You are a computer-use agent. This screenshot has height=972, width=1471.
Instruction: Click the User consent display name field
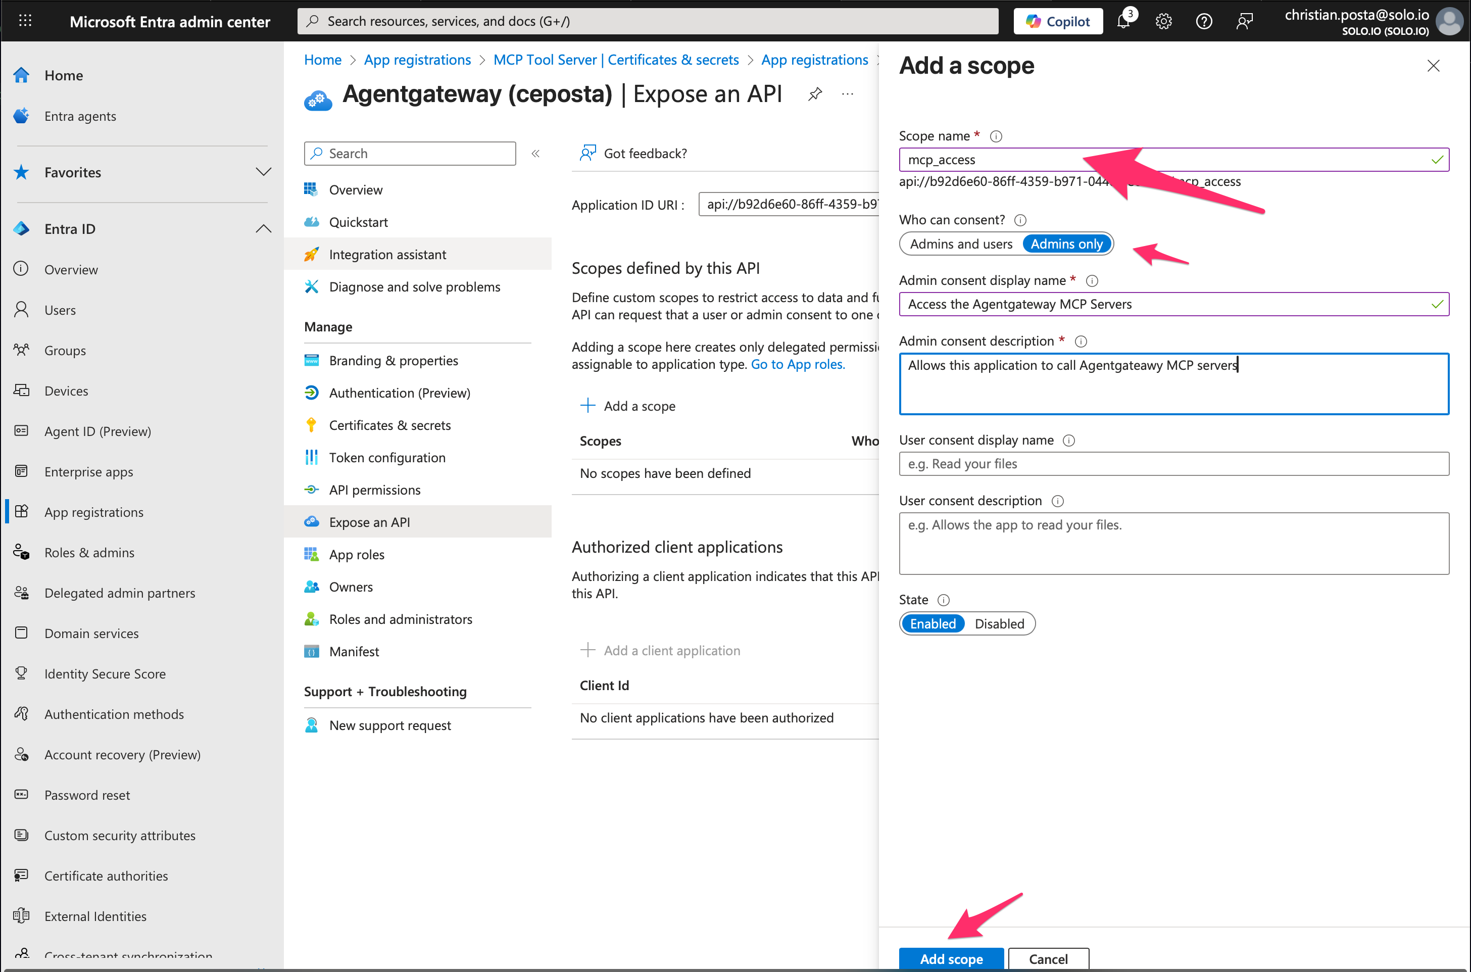pos(1173,464)
